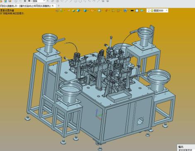
Task: Click the framed box icon left of pair
Action: pyautogui.click(x=113, y=10)
